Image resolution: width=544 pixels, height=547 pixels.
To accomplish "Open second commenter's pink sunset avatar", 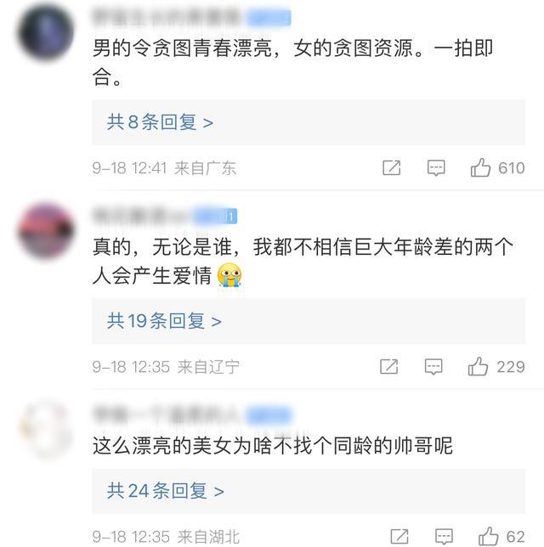I will click(x=45, y=231).
